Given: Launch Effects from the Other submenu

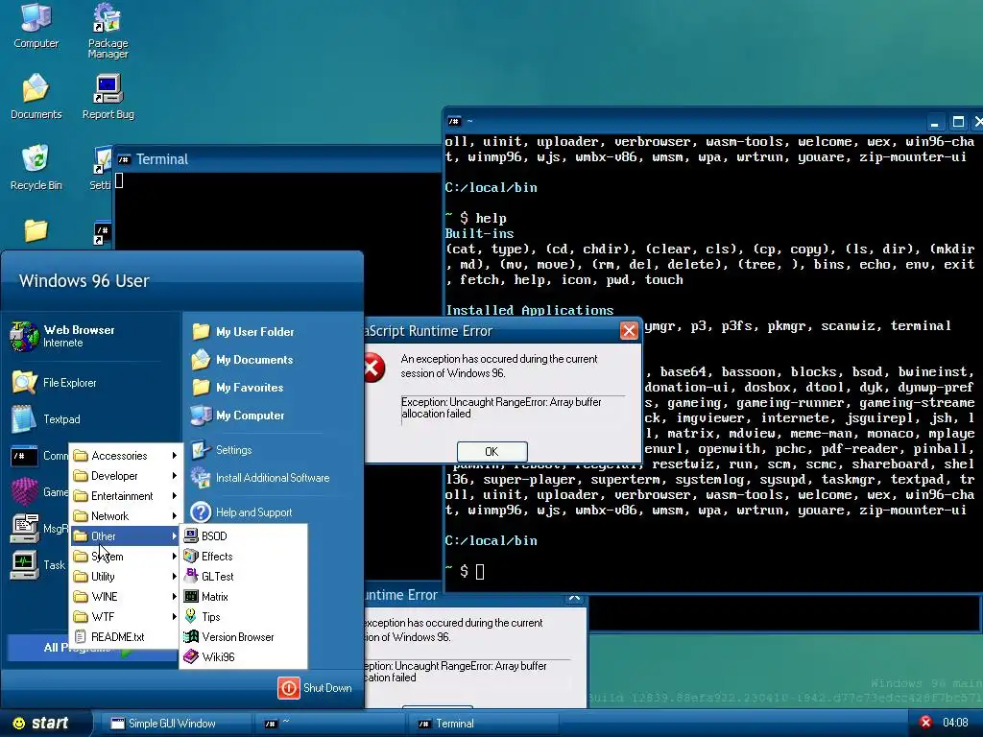Looking at the screenshot, I should click(243, 556).
